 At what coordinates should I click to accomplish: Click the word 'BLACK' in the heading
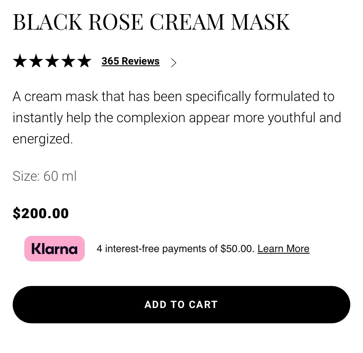tap(47, 22)
